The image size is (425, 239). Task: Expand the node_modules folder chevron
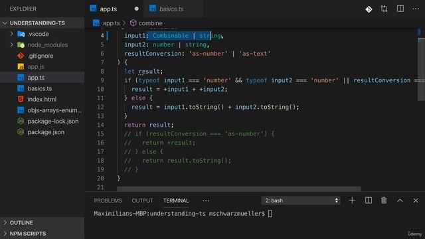click(x=11, y=44)
